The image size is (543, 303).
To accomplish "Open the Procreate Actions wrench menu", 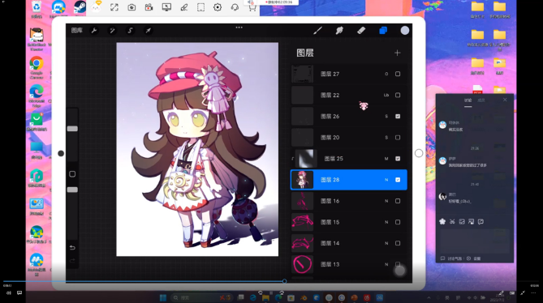I will coord(94,31).
